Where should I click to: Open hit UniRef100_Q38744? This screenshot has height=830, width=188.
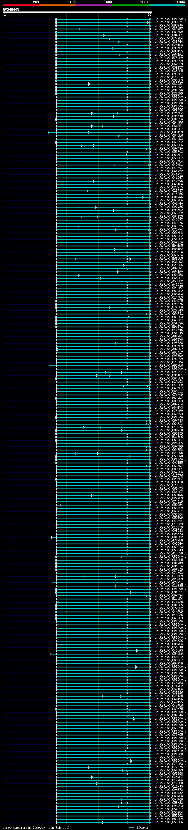(x=169, y=42)
